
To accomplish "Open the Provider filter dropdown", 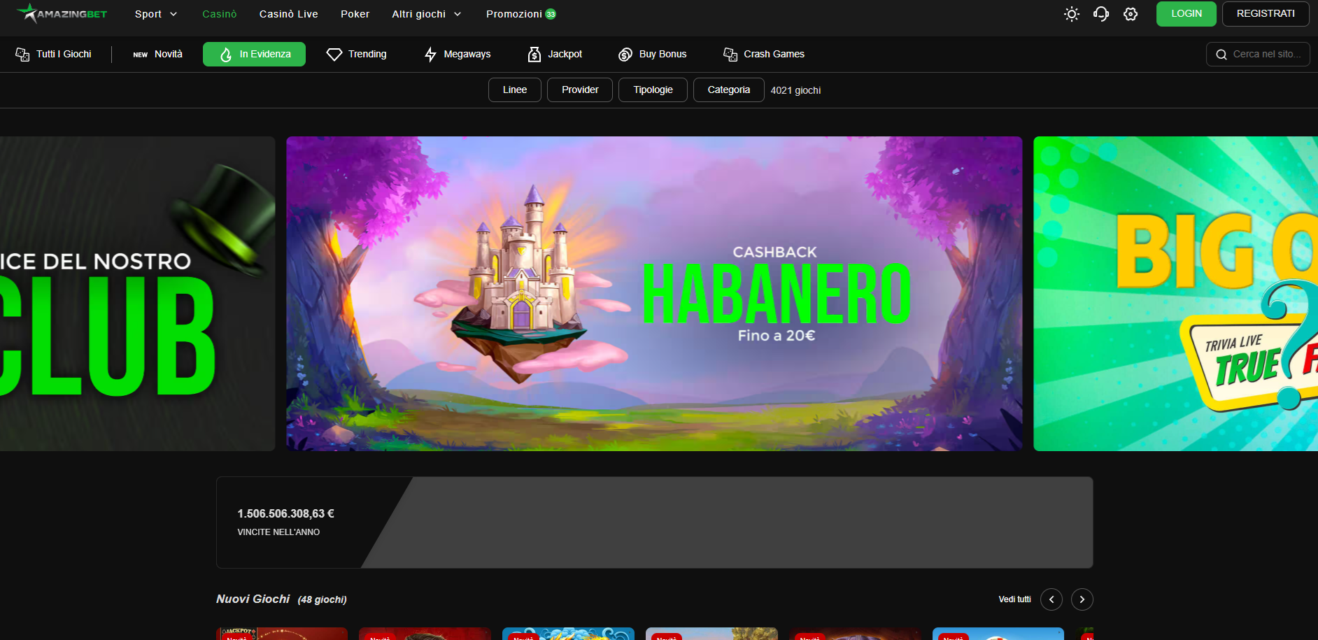I will pos(579,90).
